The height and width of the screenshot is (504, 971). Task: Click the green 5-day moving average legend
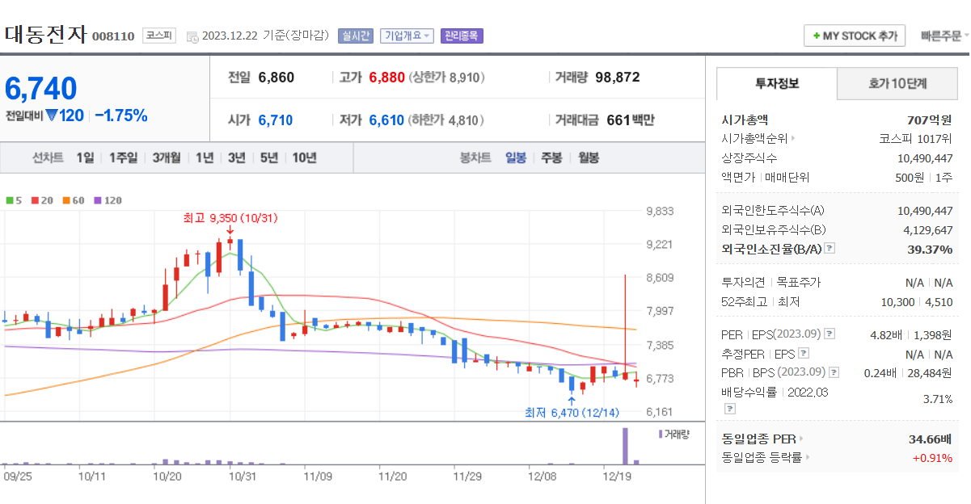(13, 200)
